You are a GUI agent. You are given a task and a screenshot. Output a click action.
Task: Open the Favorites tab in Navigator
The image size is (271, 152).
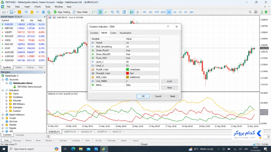[x=20, y=135]
